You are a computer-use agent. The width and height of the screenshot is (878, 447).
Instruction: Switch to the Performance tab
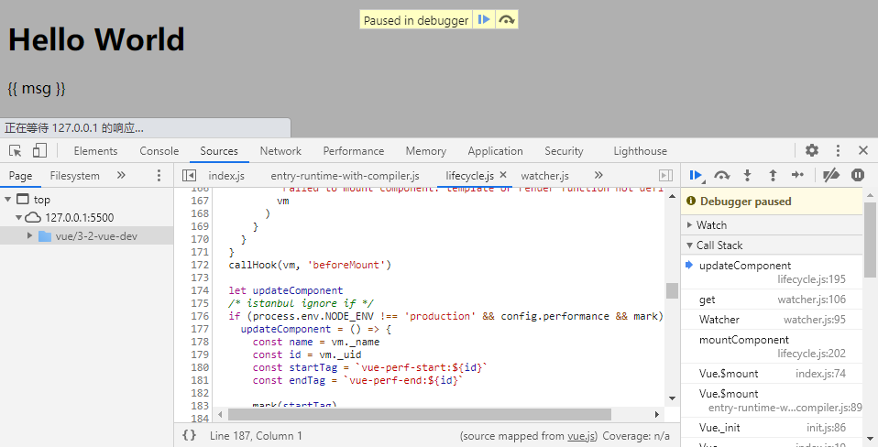coord(354,151)
